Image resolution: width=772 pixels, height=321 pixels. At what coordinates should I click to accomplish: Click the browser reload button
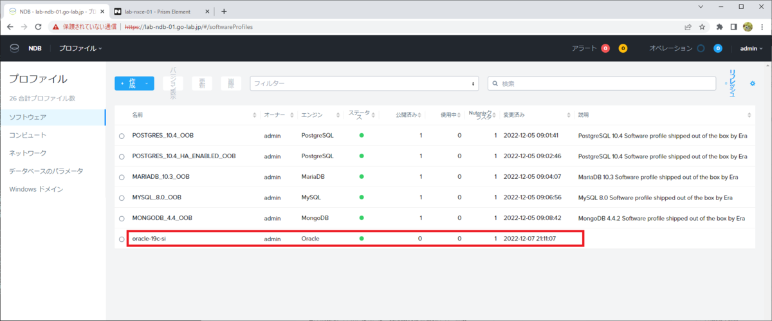[x=38, y=27]
